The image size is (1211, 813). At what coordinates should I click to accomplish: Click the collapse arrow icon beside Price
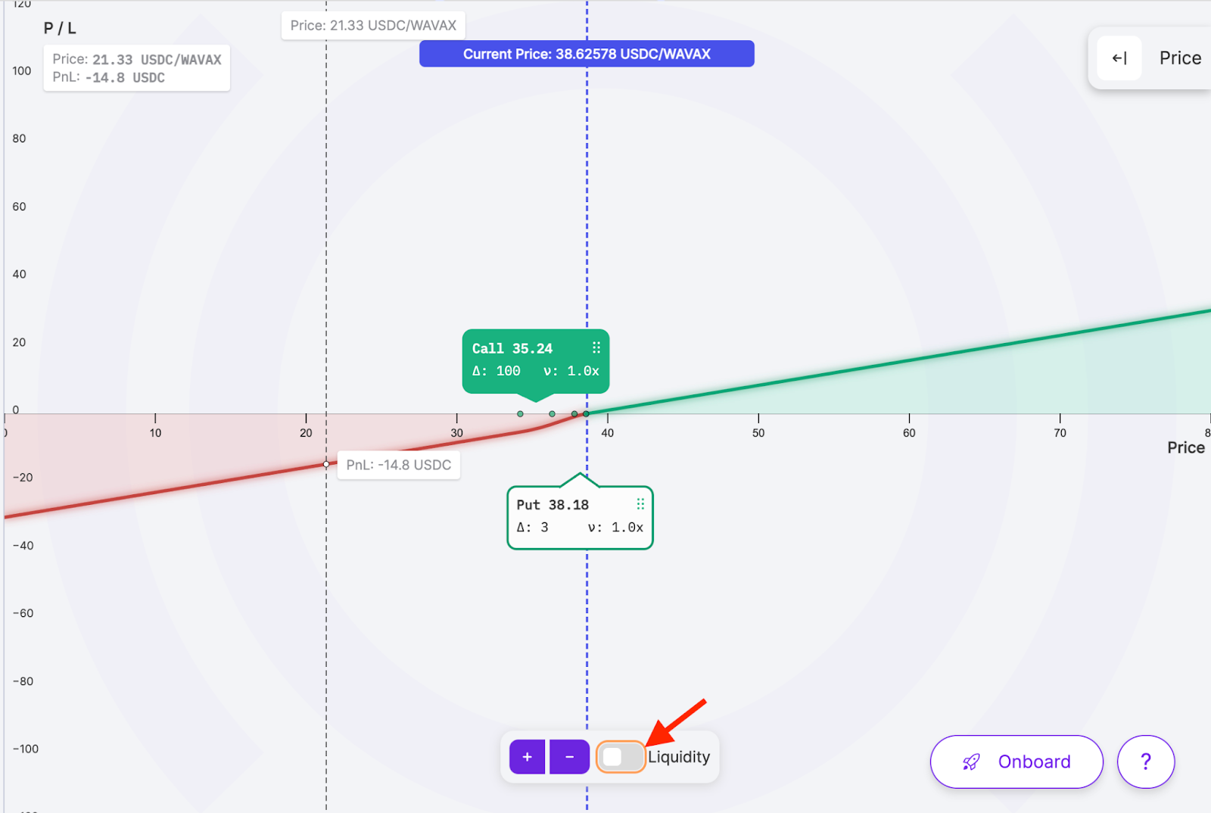coord(1119,58)
